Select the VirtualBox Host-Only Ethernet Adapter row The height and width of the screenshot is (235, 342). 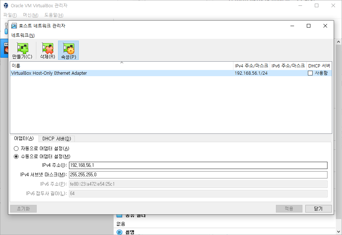[x=171, y=73]
